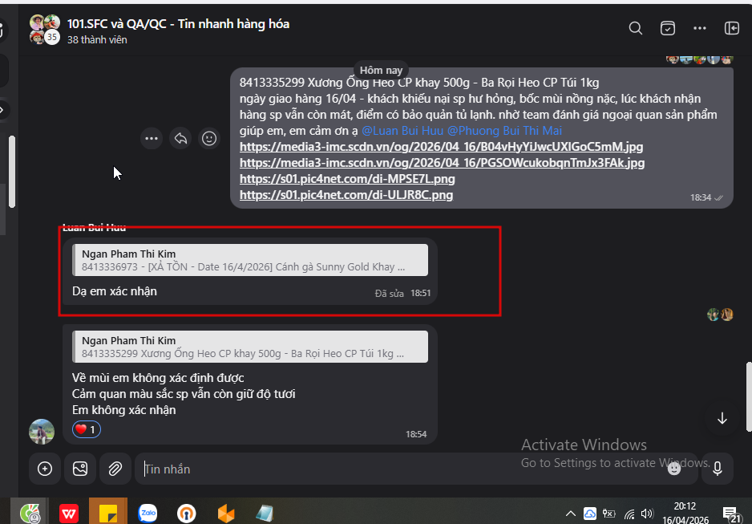Screen dimensions: 752x524
Task: Click message text 'Dạ em xác nhận'
Action: (115, 291)
